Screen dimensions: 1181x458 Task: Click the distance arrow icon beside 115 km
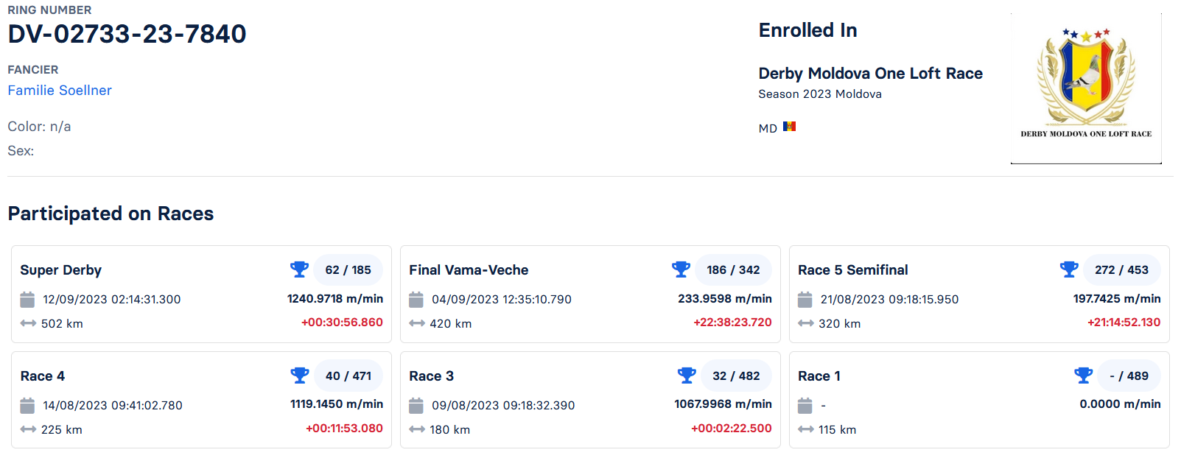tap(805, 429)
